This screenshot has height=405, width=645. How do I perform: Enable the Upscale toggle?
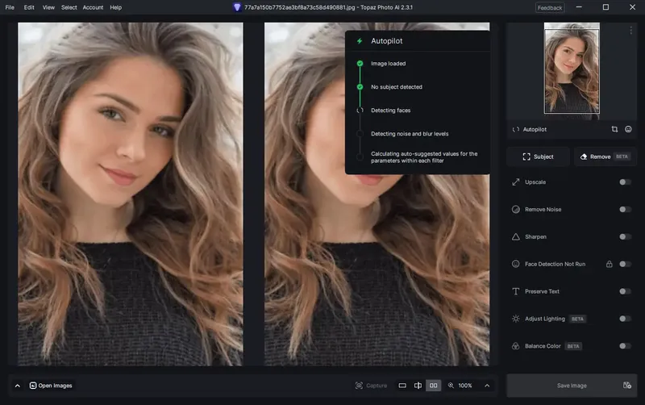click(x=625, y=182)
